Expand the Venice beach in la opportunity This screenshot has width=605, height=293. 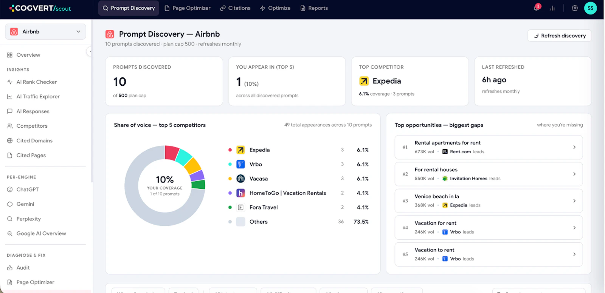[x=489, y=201]
